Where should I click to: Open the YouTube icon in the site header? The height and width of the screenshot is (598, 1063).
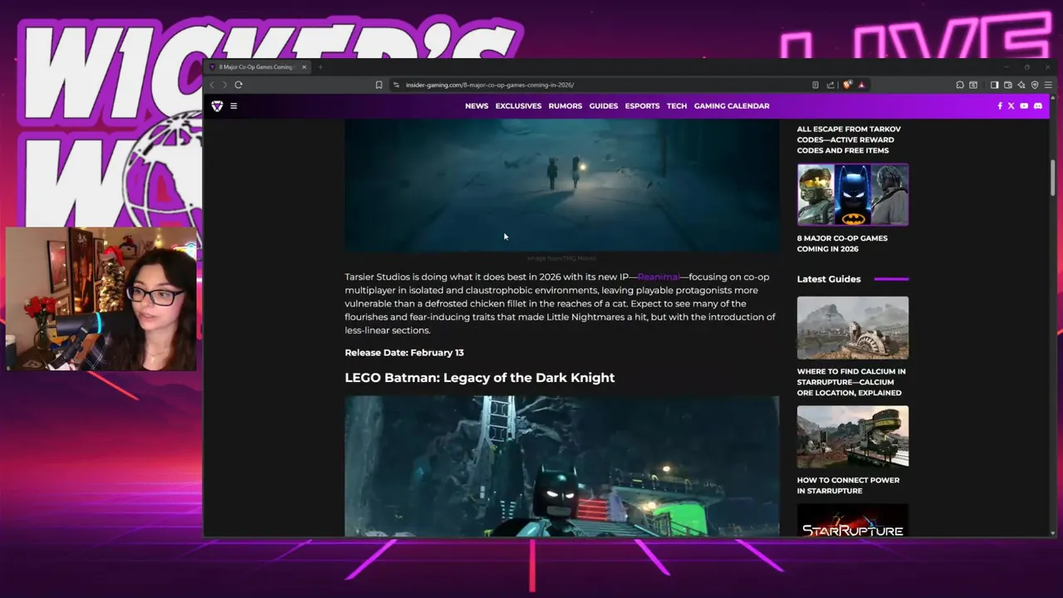click(x=1024, y=106)
